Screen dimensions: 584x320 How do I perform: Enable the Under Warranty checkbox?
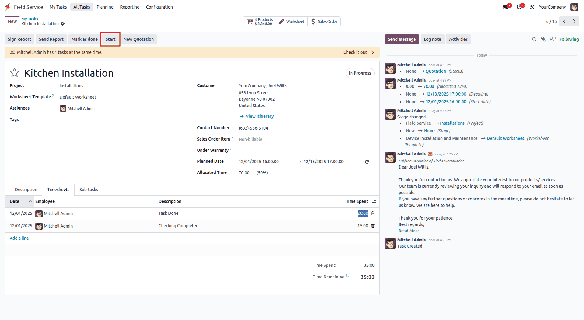click(241, 150)
